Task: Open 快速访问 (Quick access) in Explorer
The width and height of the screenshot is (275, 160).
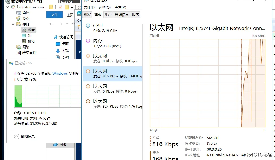Action: click(x=63, y=37)
